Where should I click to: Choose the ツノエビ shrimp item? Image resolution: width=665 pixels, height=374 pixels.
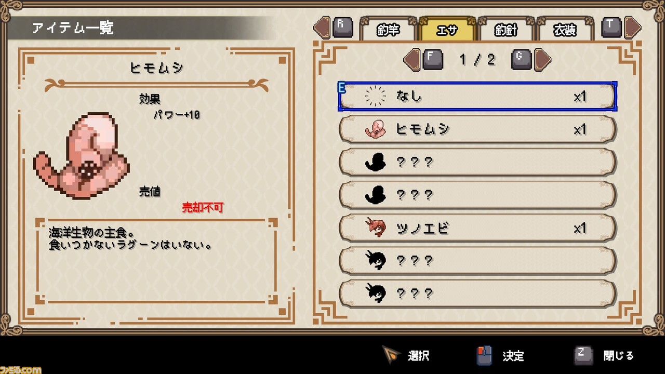477,228
